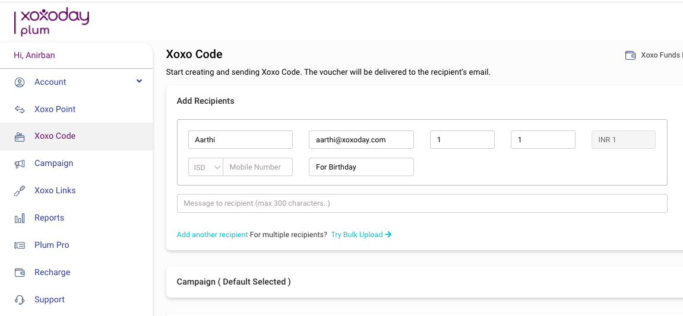The height and width of the screenshot is (316, 683).
Task: Expand the Account menu chevron
Action: click(140, 81)
